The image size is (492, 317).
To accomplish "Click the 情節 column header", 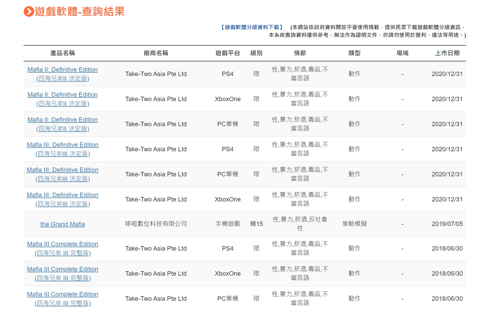I will coord(300,53).
